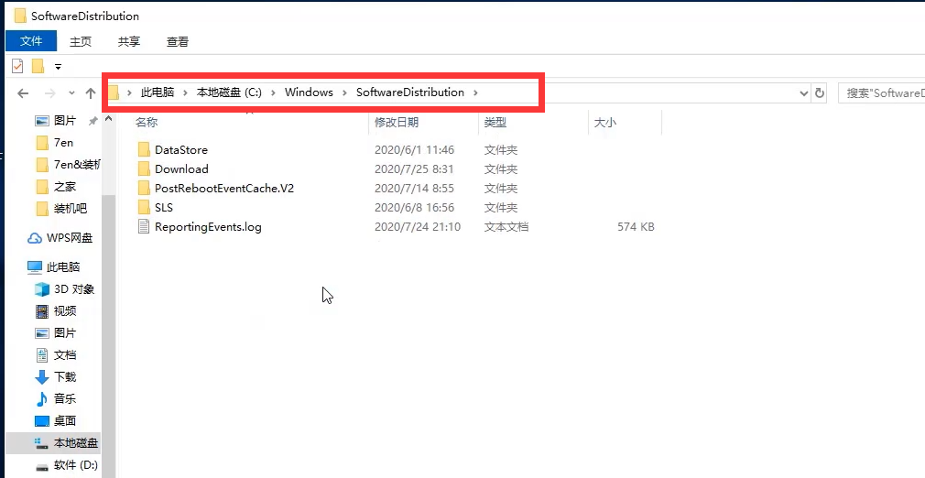
Task: Open the DataStore folder
Action: [180, 149]
